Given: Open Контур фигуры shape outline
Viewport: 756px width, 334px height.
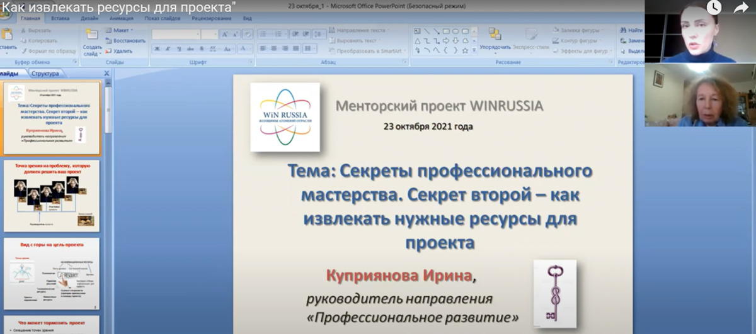Looking at the screenshot, I should pyautogui.click(x=576, y=41).
